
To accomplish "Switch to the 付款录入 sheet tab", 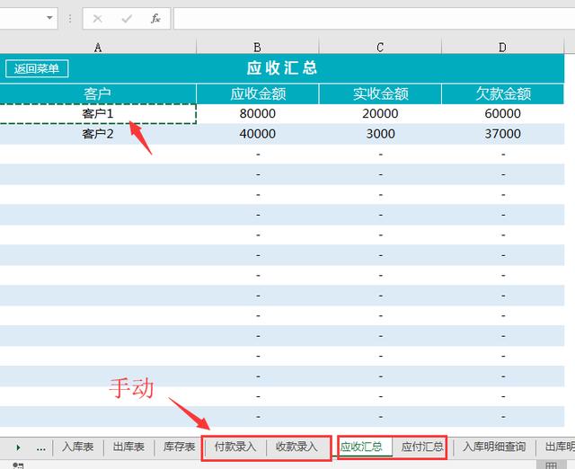I will 235,447.
